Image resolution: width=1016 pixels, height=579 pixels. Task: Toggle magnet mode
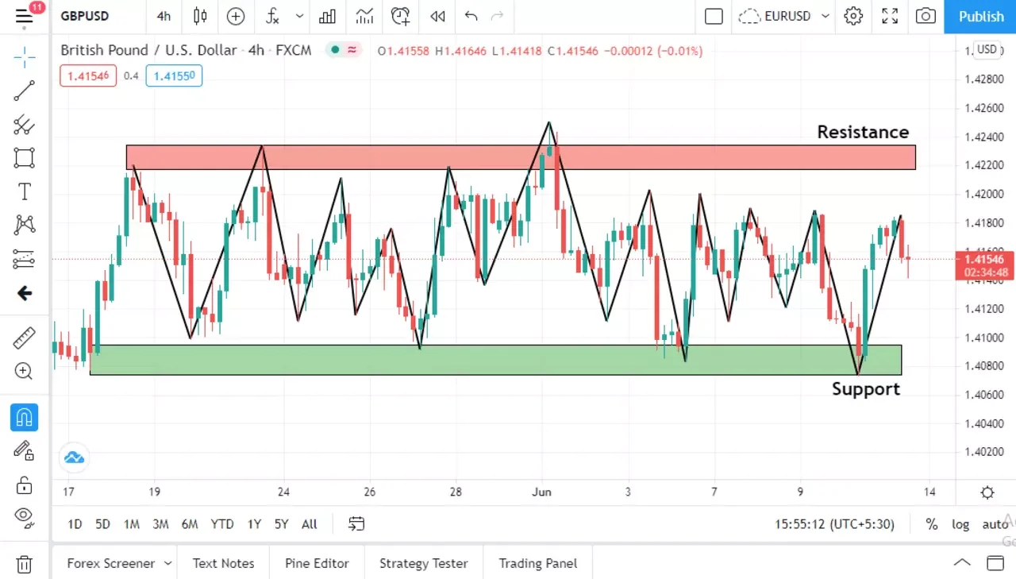[25, 417]
